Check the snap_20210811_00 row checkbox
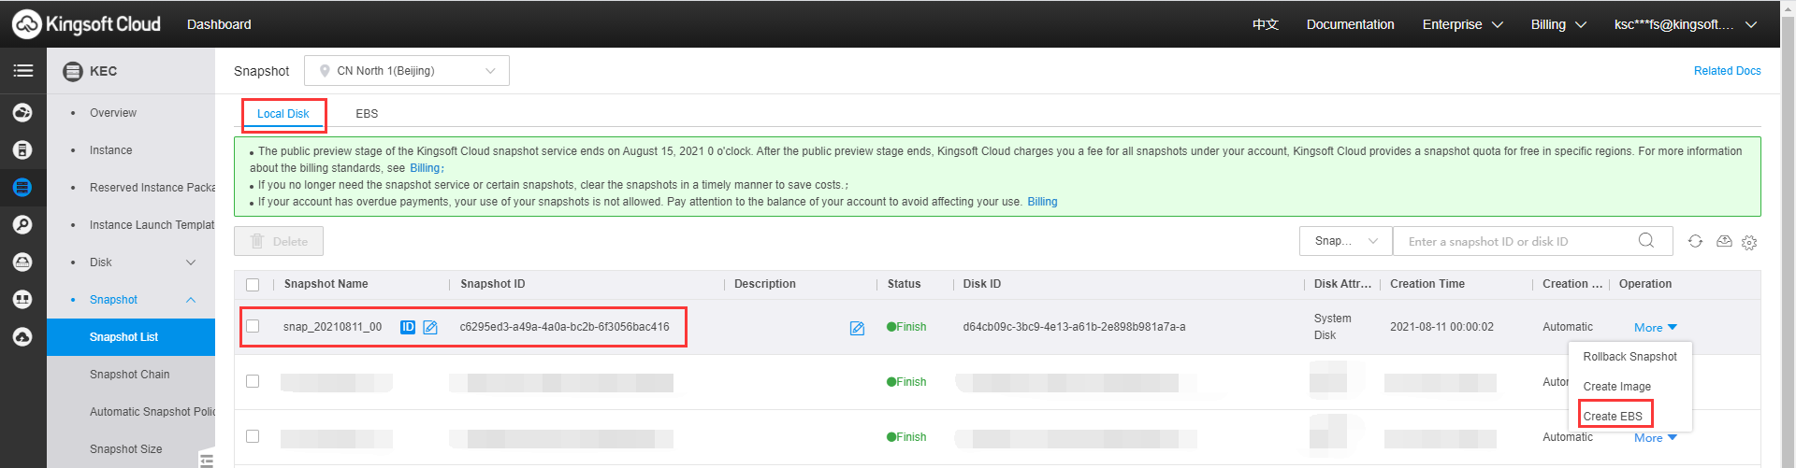The height and width of the screenshot is (468, 1796). [x=253, y=326]
